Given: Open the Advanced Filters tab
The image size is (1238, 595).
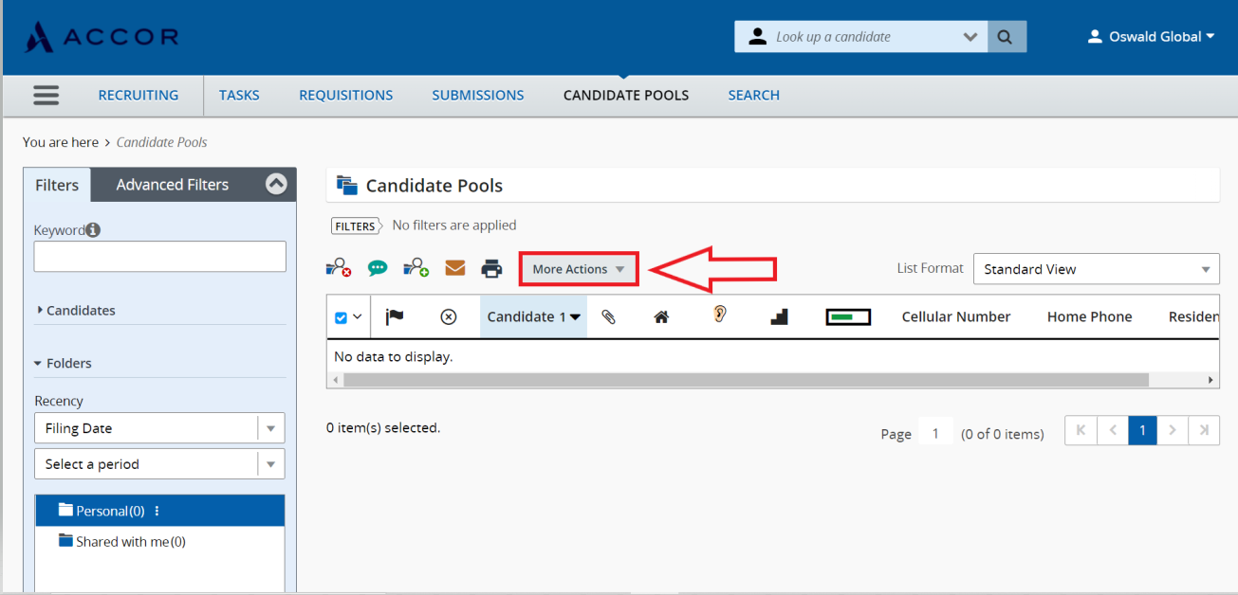Looking at the screenshot, I should [x=172, y=184].
